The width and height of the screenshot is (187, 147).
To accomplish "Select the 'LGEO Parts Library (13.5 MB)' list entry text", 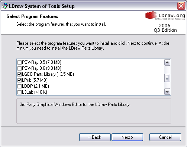I will coord(48,74).
